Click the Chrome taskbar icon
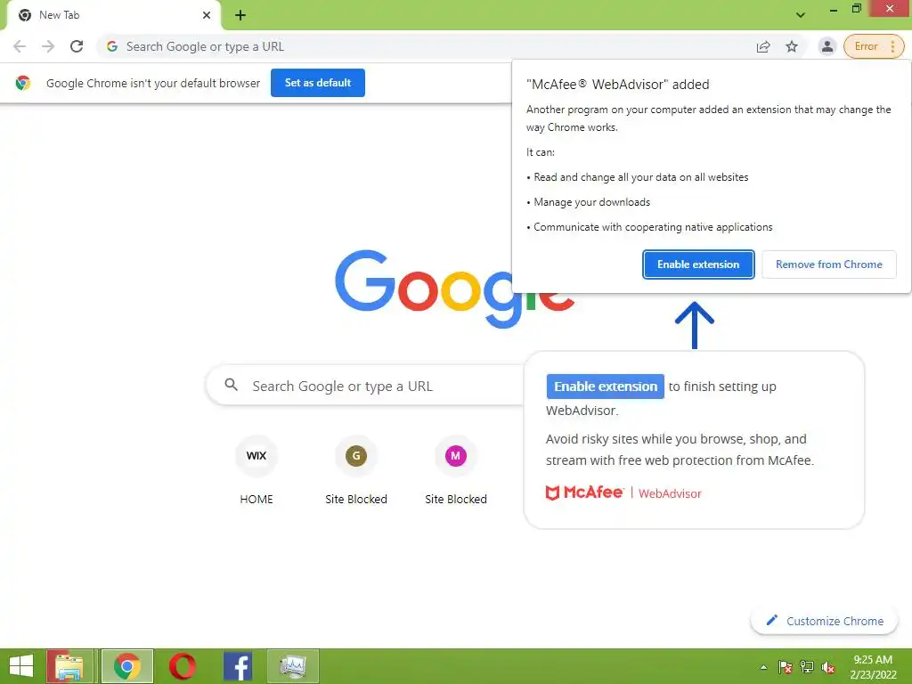Image resolution: width=912 pixels, height=684 pixels. [x=127, y=666]
